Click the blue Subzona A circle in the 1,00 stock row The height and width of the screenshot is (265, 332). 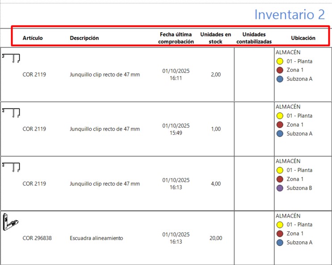click(x=280, y=134)
